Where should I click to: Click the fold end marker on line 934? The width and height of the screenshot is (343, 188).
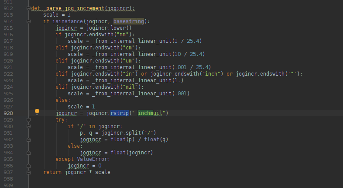[28, 153]
